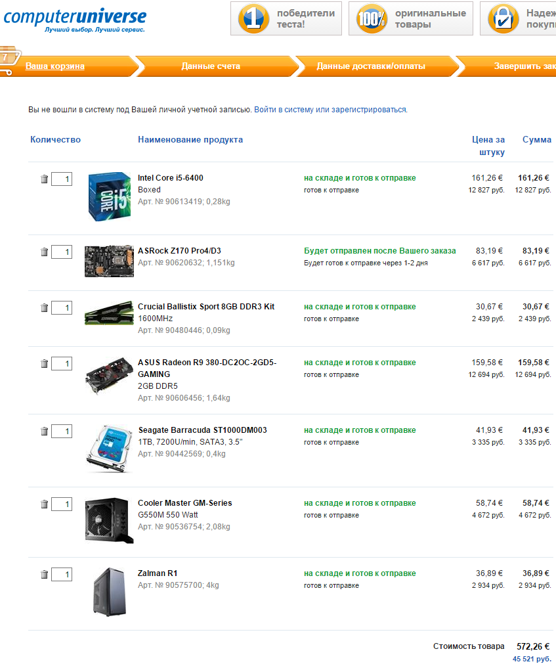This screenshot has width=556, height=668.
Task: Open Crucial Ballistix Sport 8GB DDR3 Kit
Action: point(206,306)
